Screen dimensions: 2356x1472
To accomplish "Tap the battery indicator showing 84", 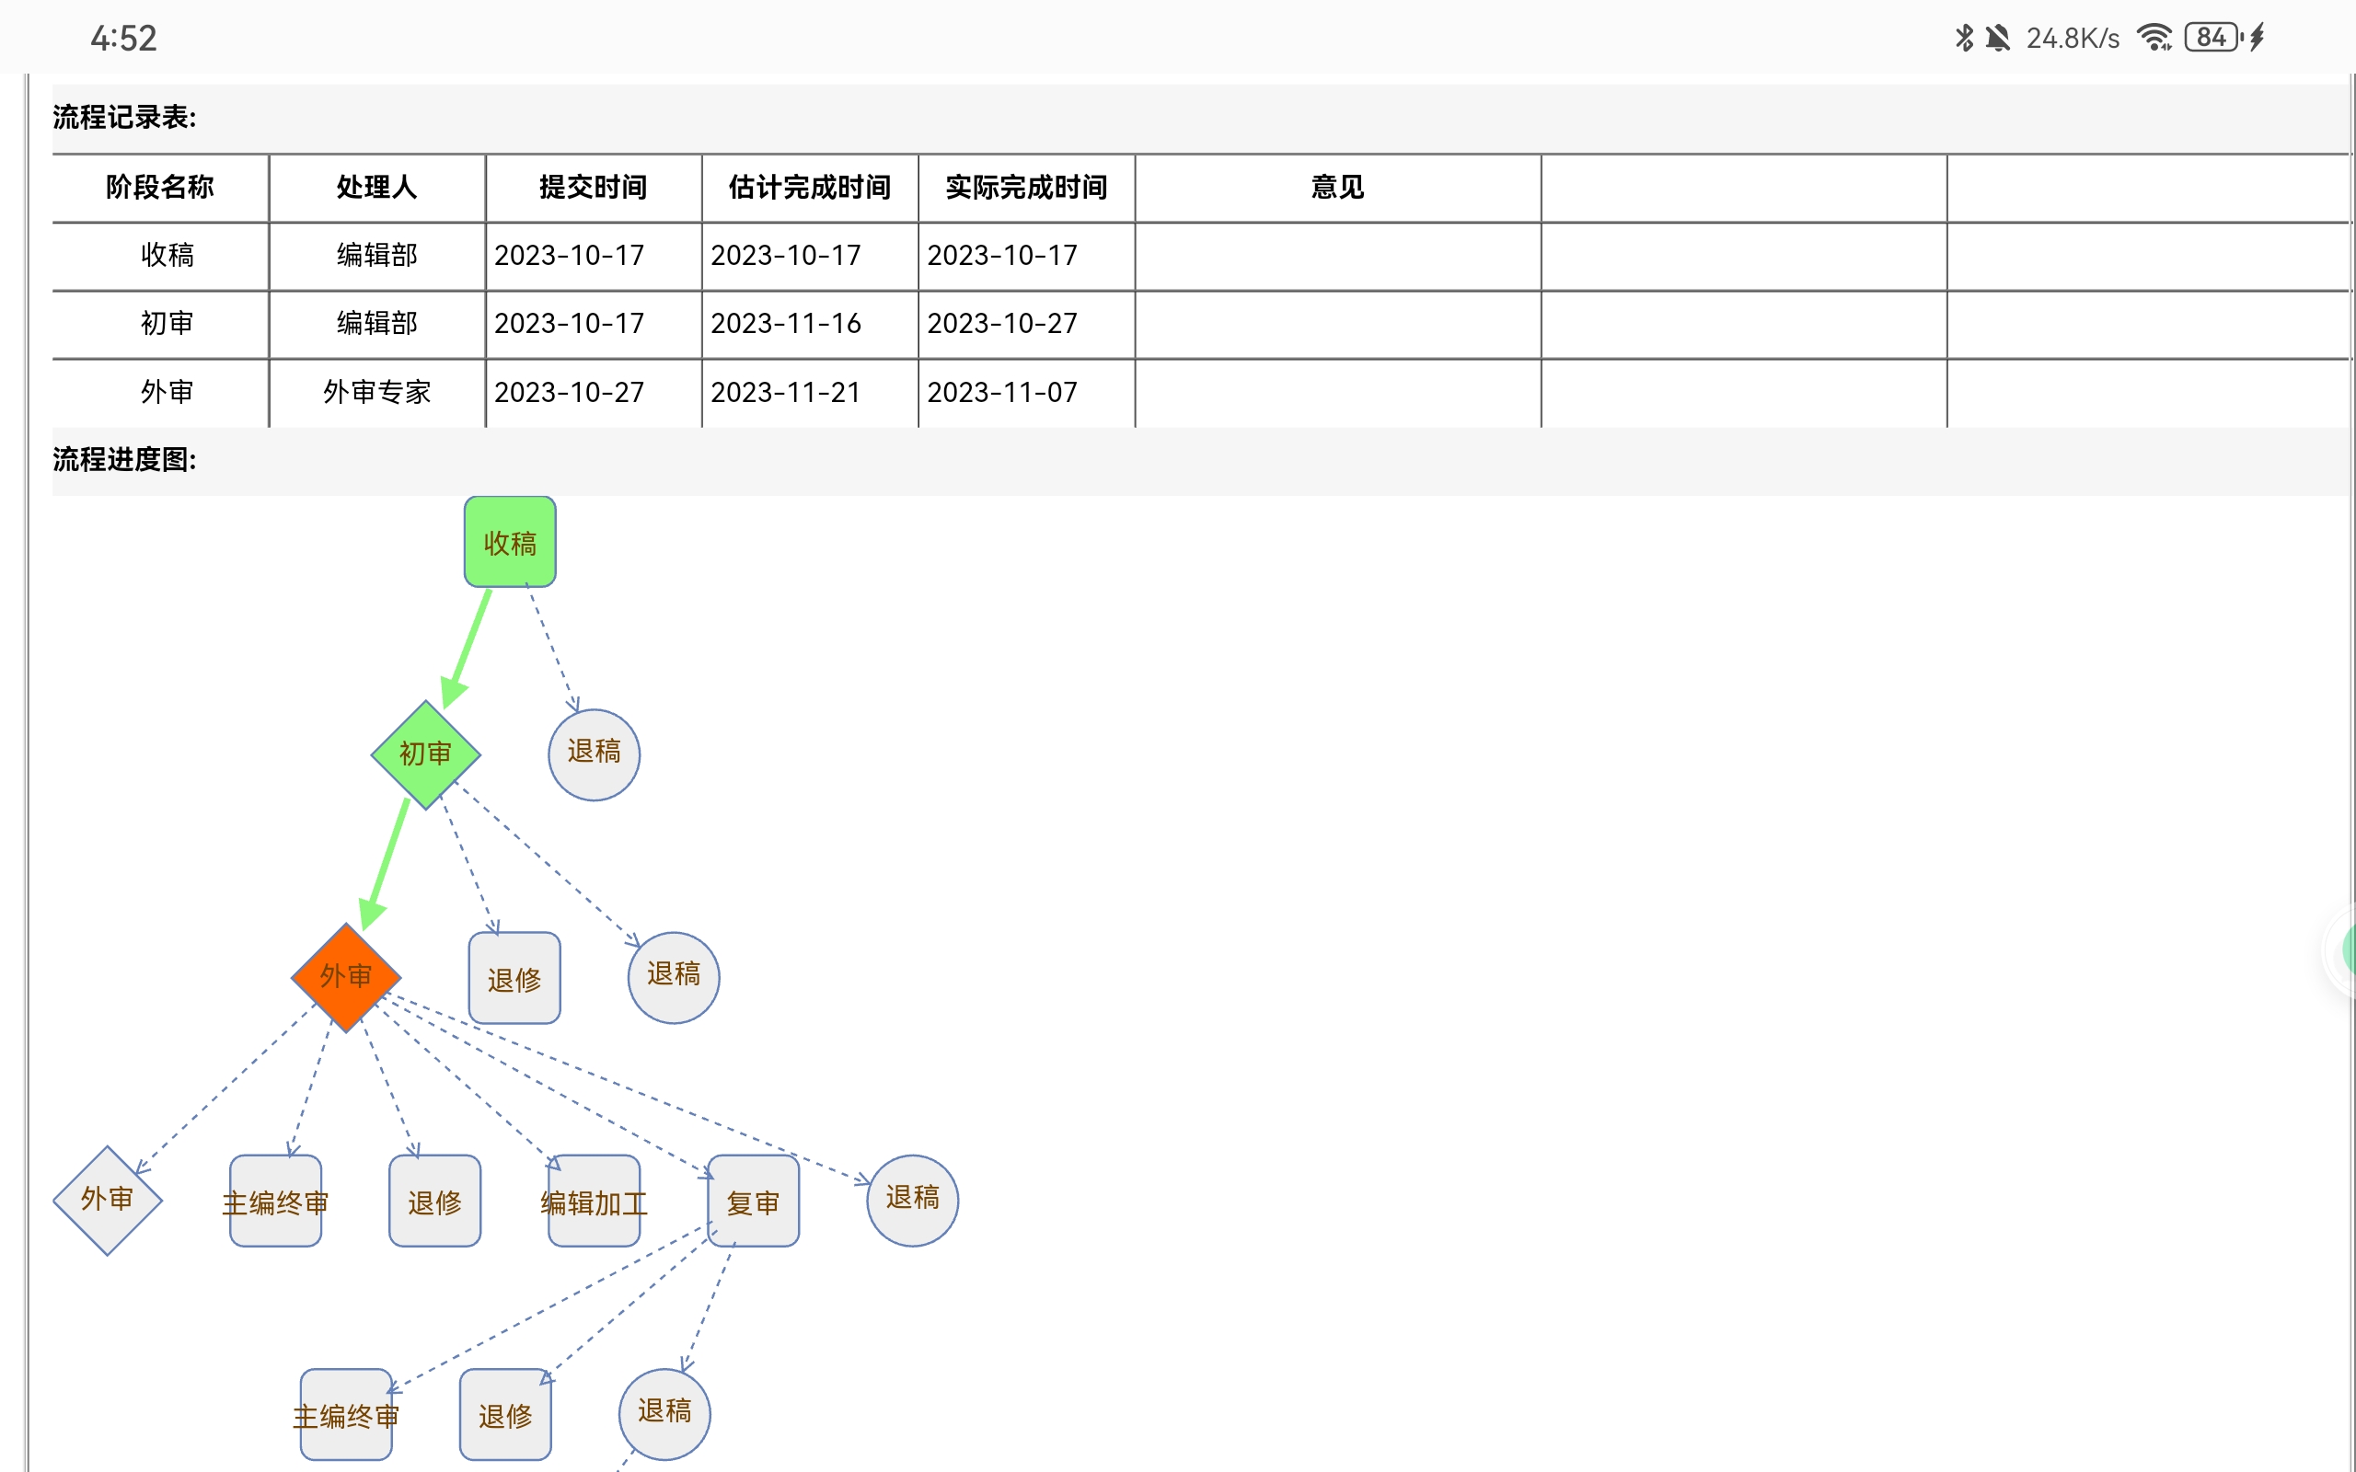I will coord(2212,38).
